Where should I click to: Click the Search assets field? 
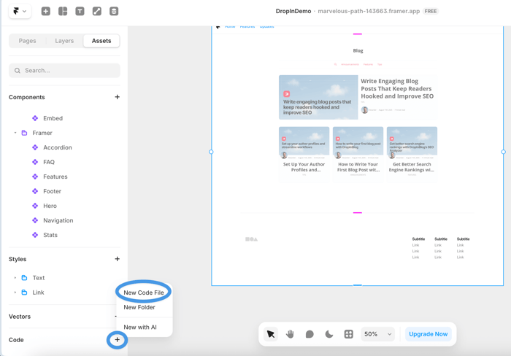64,70
